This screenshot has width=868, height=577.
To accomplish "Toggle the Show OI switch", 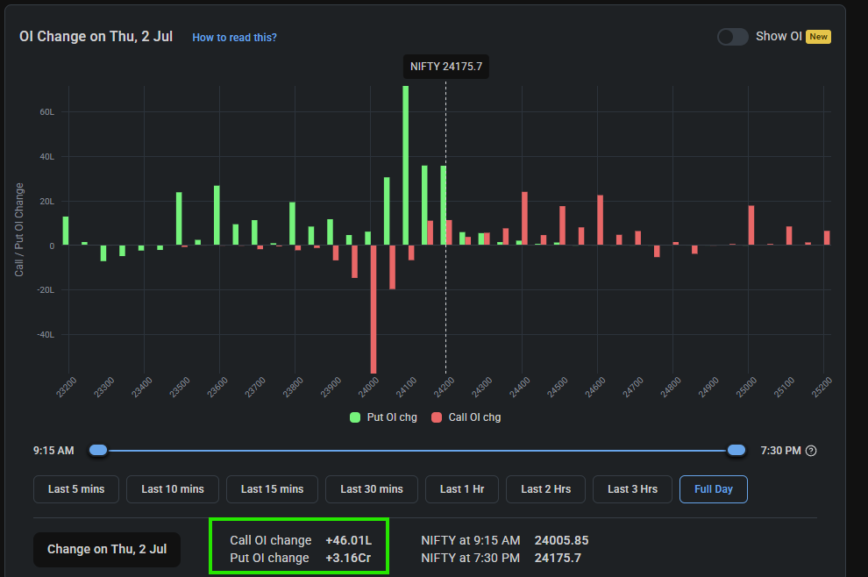I will 732,37.
